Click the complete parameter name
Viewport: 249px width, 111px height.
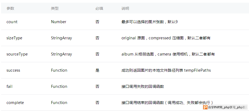point(15,103)
